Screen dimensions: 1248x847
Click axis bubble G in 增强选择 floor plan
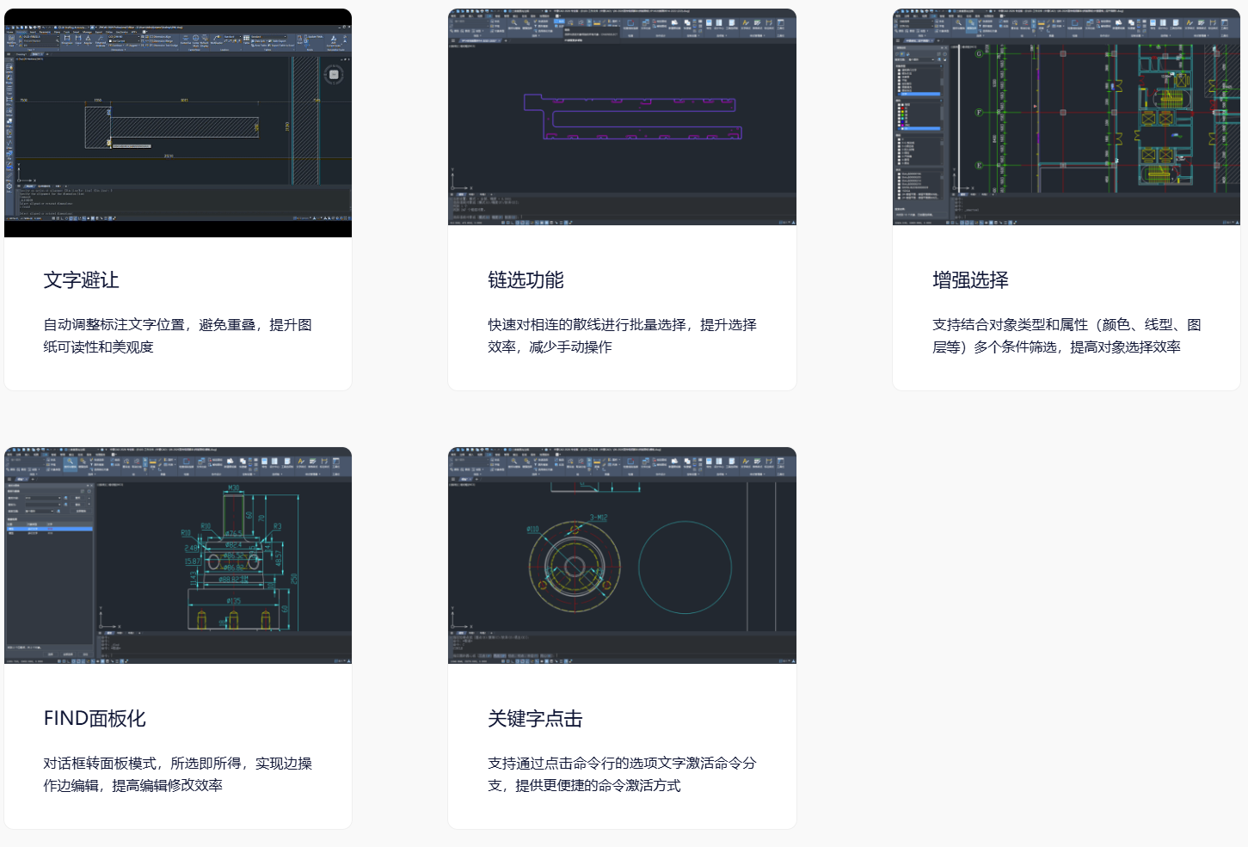click(979, 53)
